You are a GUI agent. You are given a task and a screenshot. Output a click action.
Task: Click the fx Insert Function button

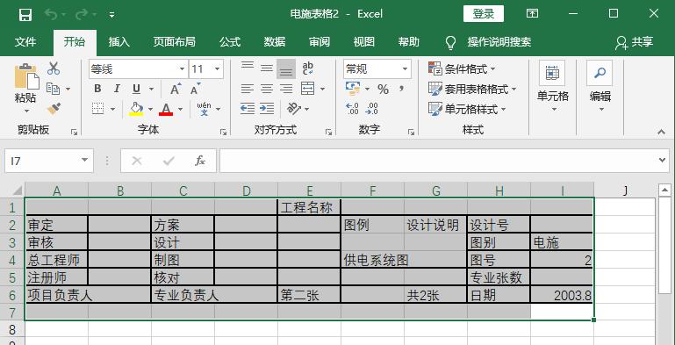pyautogui.click(x=200, y=161)
